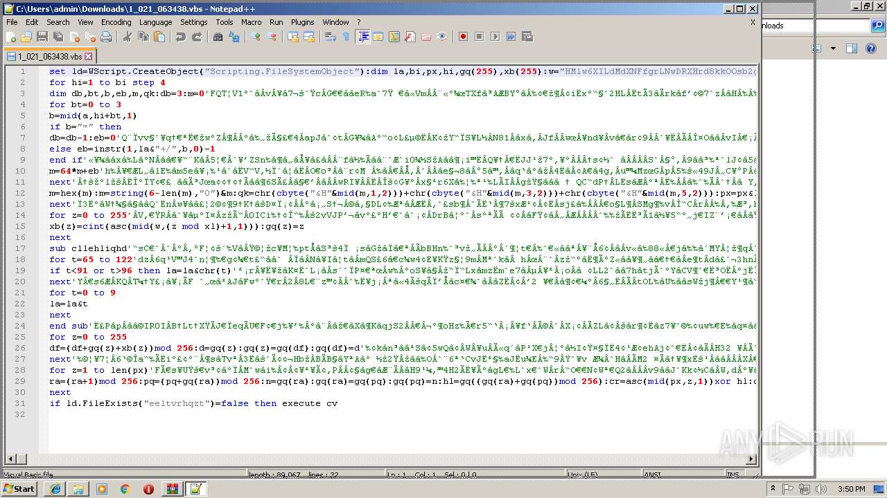This screenshot has width=887, height=498.
Task: Launch Internet Explorer from the taskbar
Action: (x=55, y=489)
